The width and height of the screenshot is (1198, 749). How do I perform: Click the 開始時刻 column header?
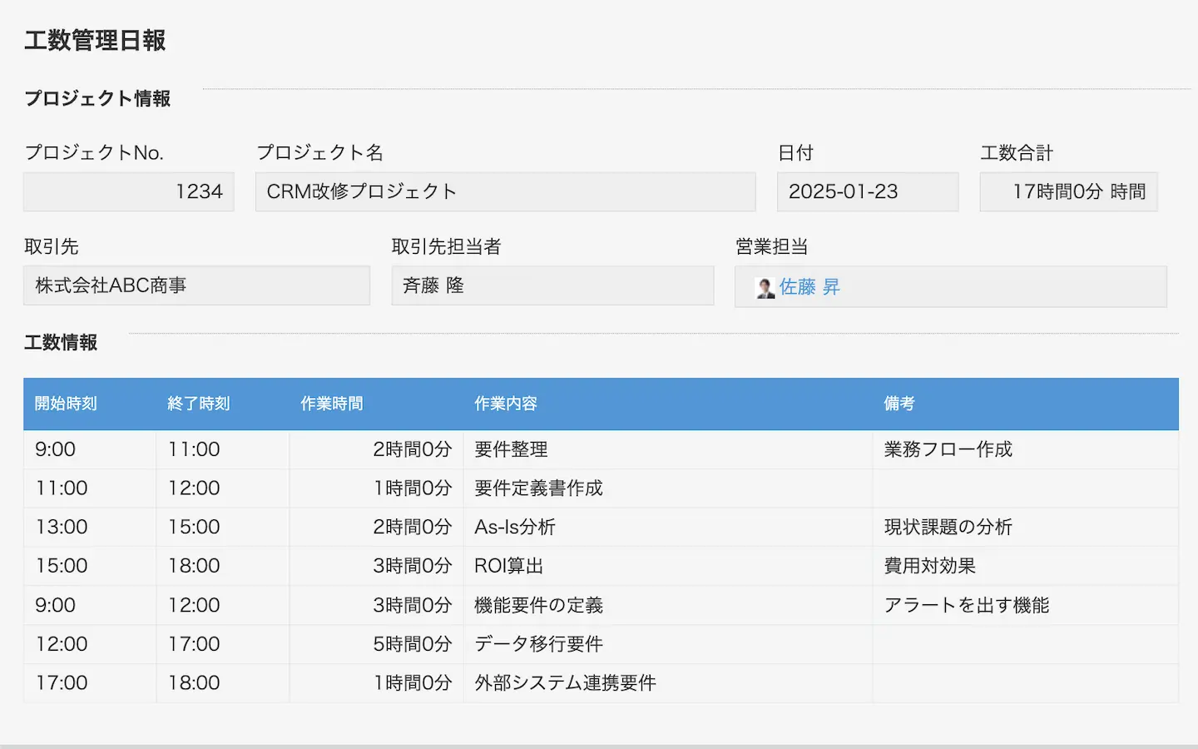[66, 404]
